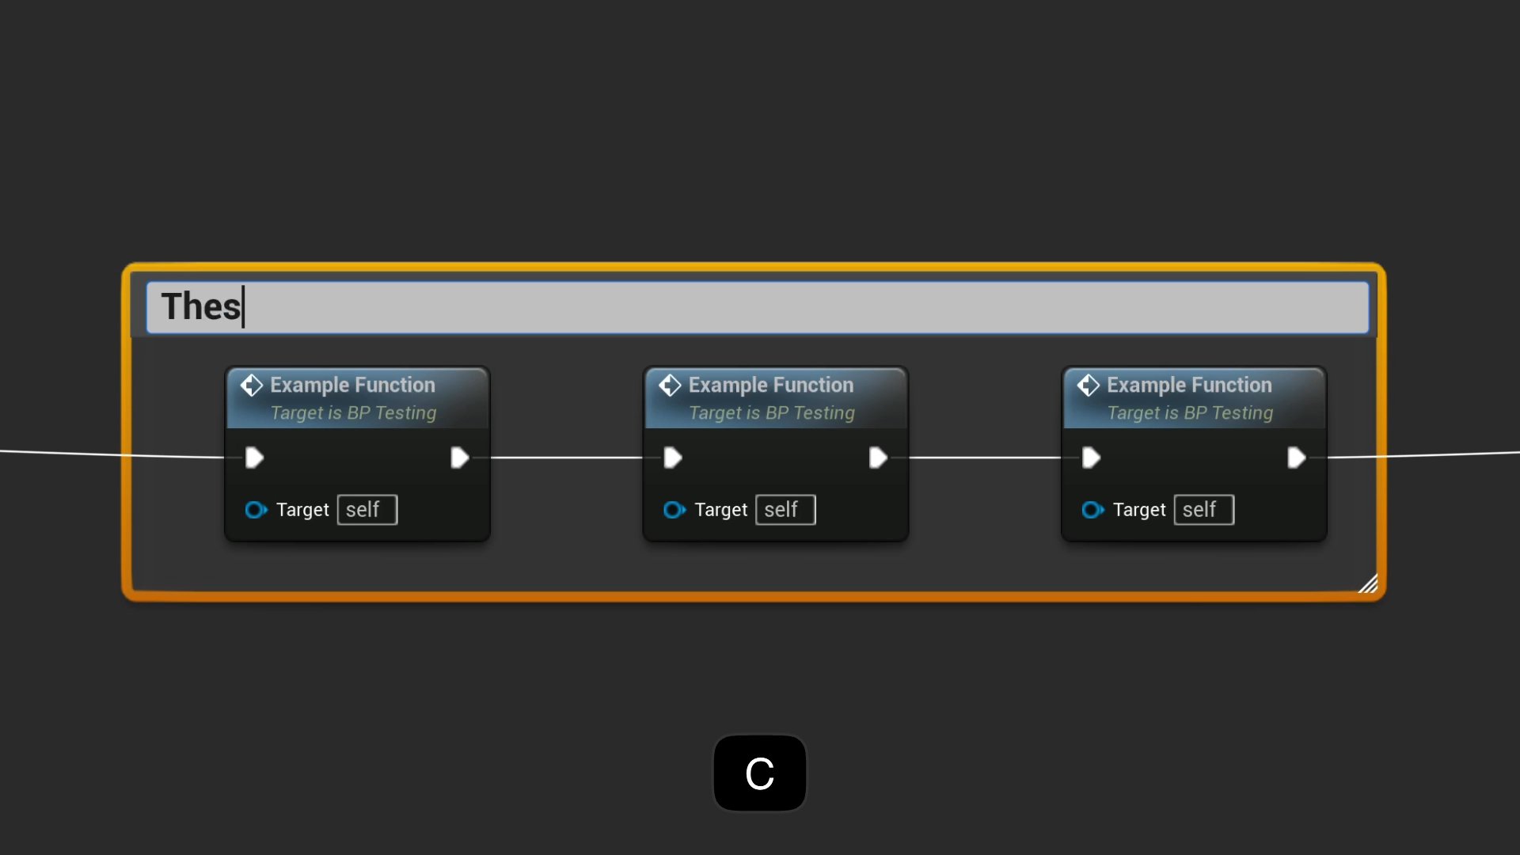Click middle node's blue Target pin
Image resolution: width=1520 pixels, height=855 pixels.
pos(674,510)
